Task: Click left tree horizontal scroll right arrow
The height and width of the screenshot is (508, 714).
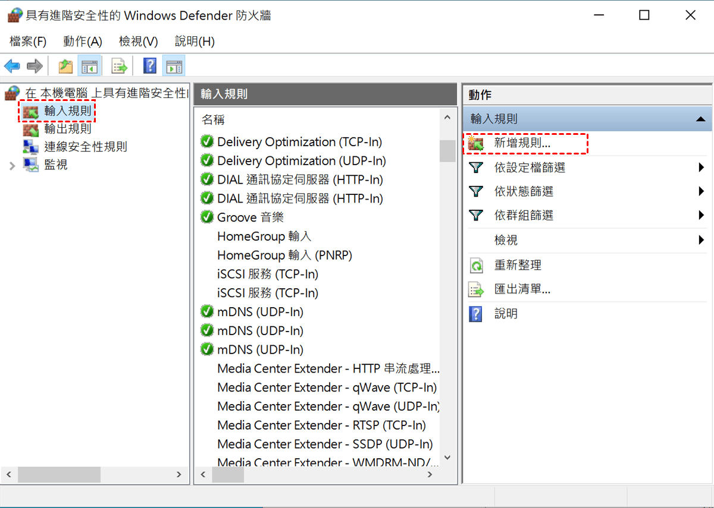Action: [178, 475]
